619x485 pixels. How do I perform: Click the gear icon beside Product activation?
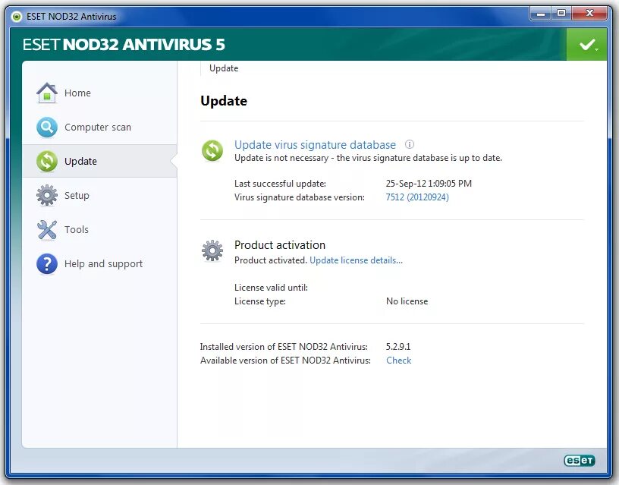212,250
